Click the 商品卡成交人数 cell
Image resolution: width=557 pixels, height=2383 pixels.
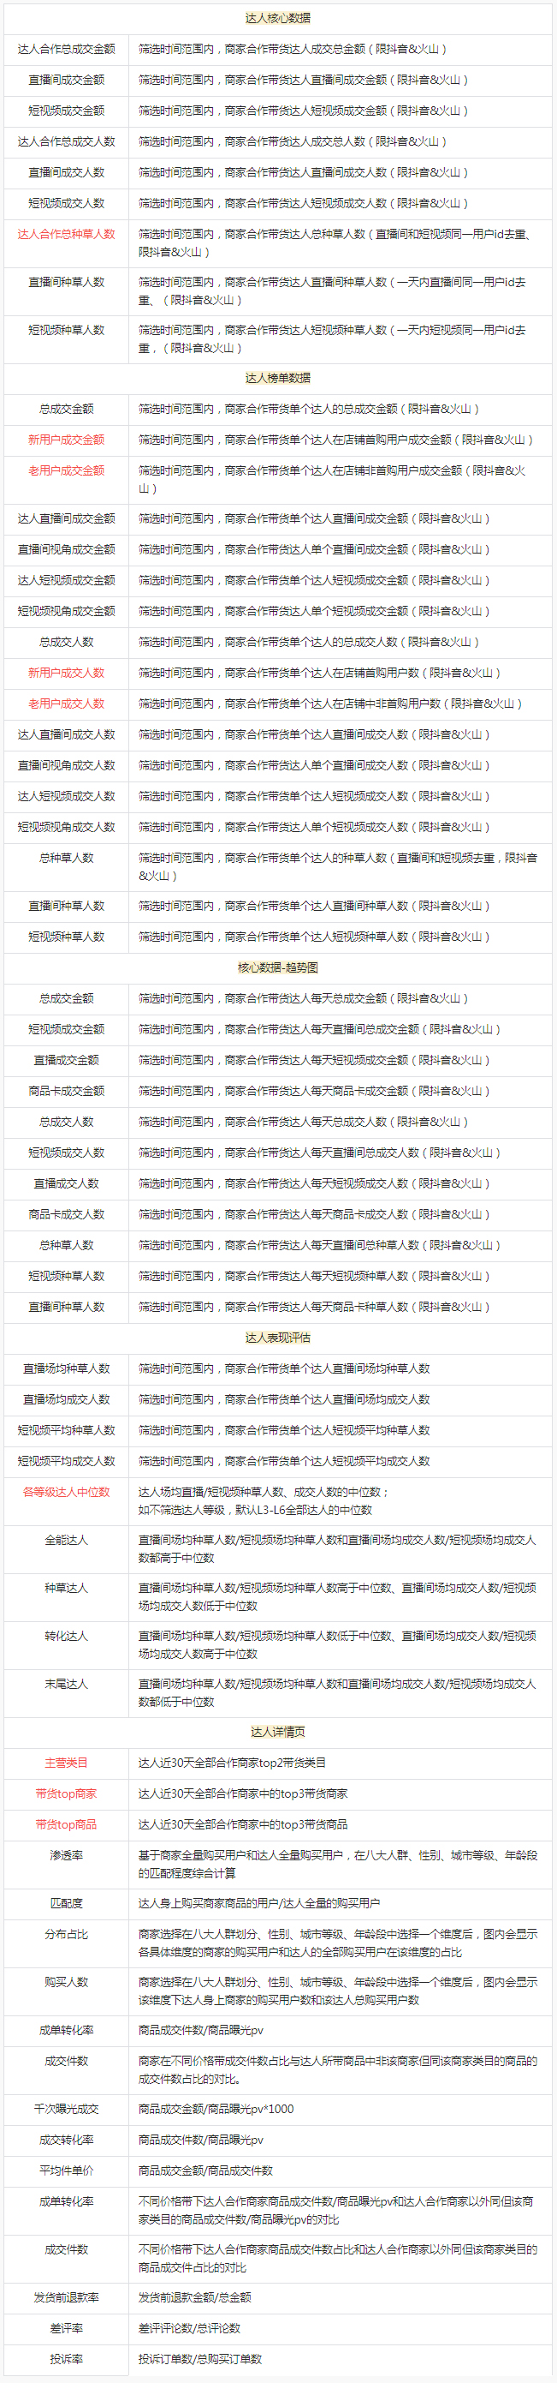67,1214
